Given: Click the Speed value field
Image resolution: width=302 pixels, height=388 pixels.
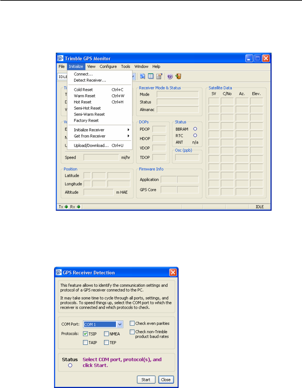Looking at the screenshot, I should tap(101, 157).
